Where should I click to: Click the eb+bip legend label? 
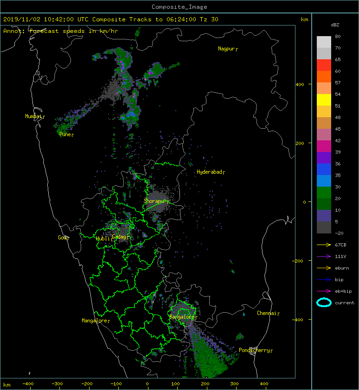pyautogui.click(x=343, y=291)
